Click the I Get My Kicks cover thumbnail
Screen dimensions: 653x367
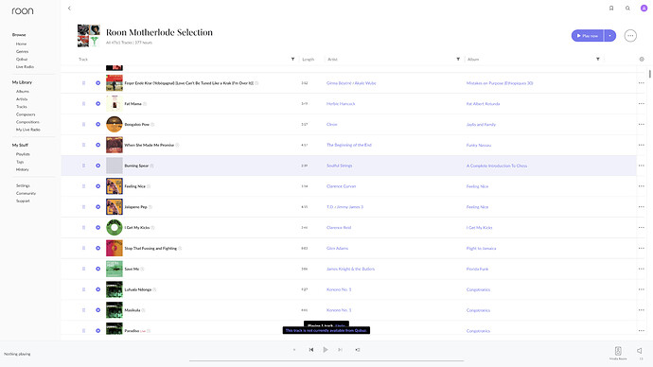(115, 228)
